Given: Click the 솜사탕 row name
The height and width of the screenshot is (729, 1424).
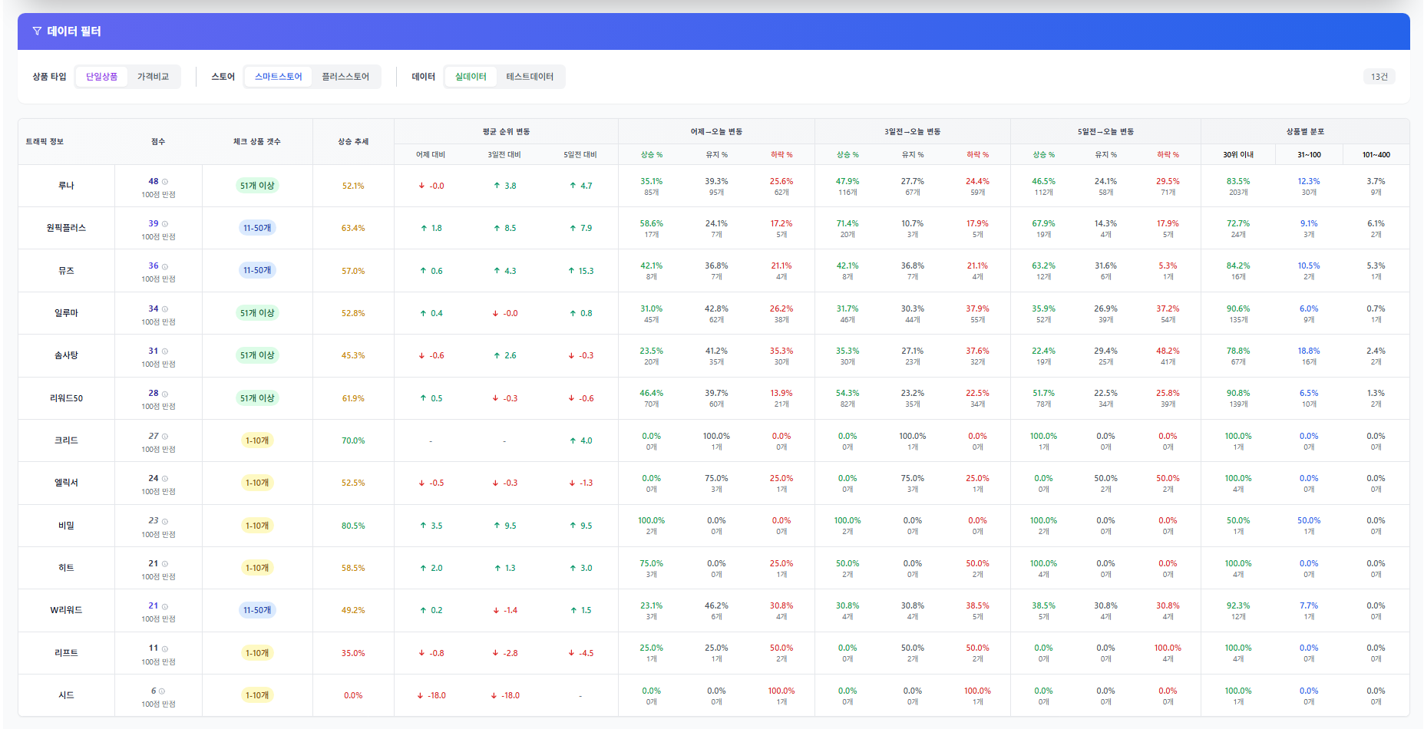Looking at the screenshot, I should [x=67, y=355].
